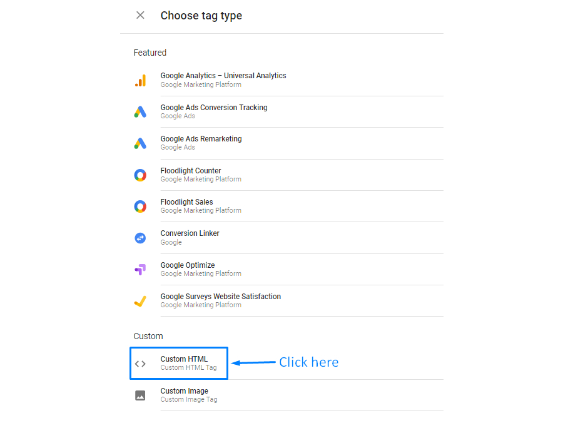Image resolution: width=563 pixels, height=423 pixels.
Task: Click the Google Ads Remarketing logo icon
Action: click(x=140, y=143)
